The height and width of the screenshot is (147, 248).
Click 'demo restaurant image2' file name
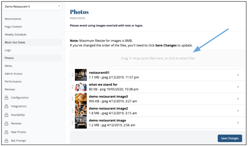point(108,109)
